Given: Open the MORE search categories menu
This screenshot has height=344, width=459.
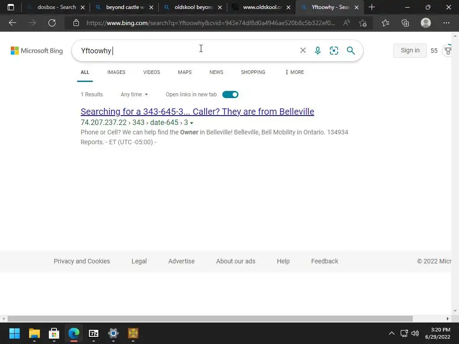Looking at the screenshot, I should tap(294, 72).
